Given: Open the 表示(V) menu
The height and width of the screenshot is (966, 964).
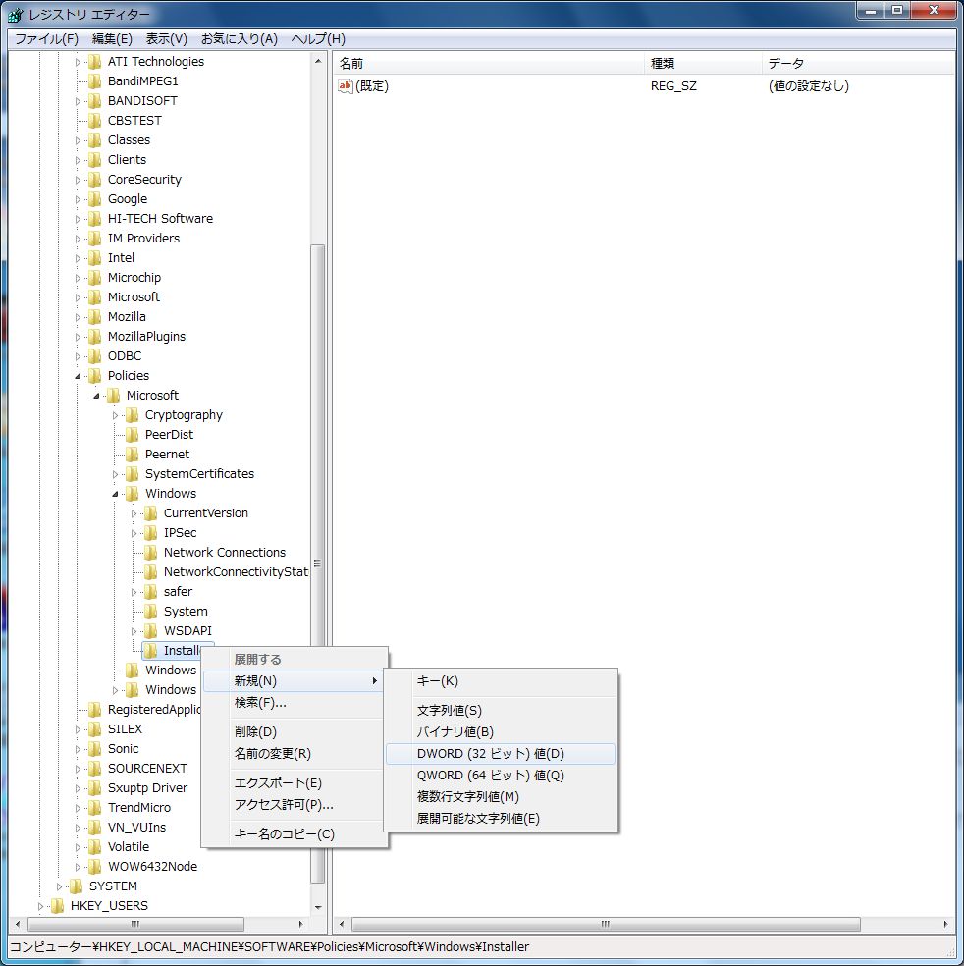Looking at the screenshot, I should 166,39.
